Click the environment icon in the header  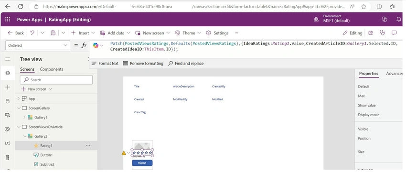tap(316, 20)
